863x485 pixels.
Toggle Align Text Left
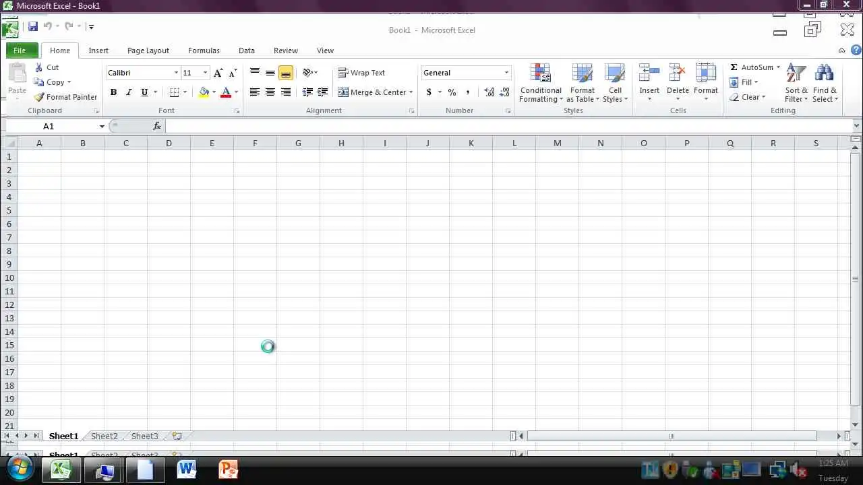click(x=255, y=92)
